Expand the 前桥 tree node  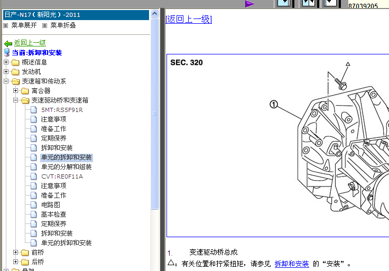tap(16, 253)
